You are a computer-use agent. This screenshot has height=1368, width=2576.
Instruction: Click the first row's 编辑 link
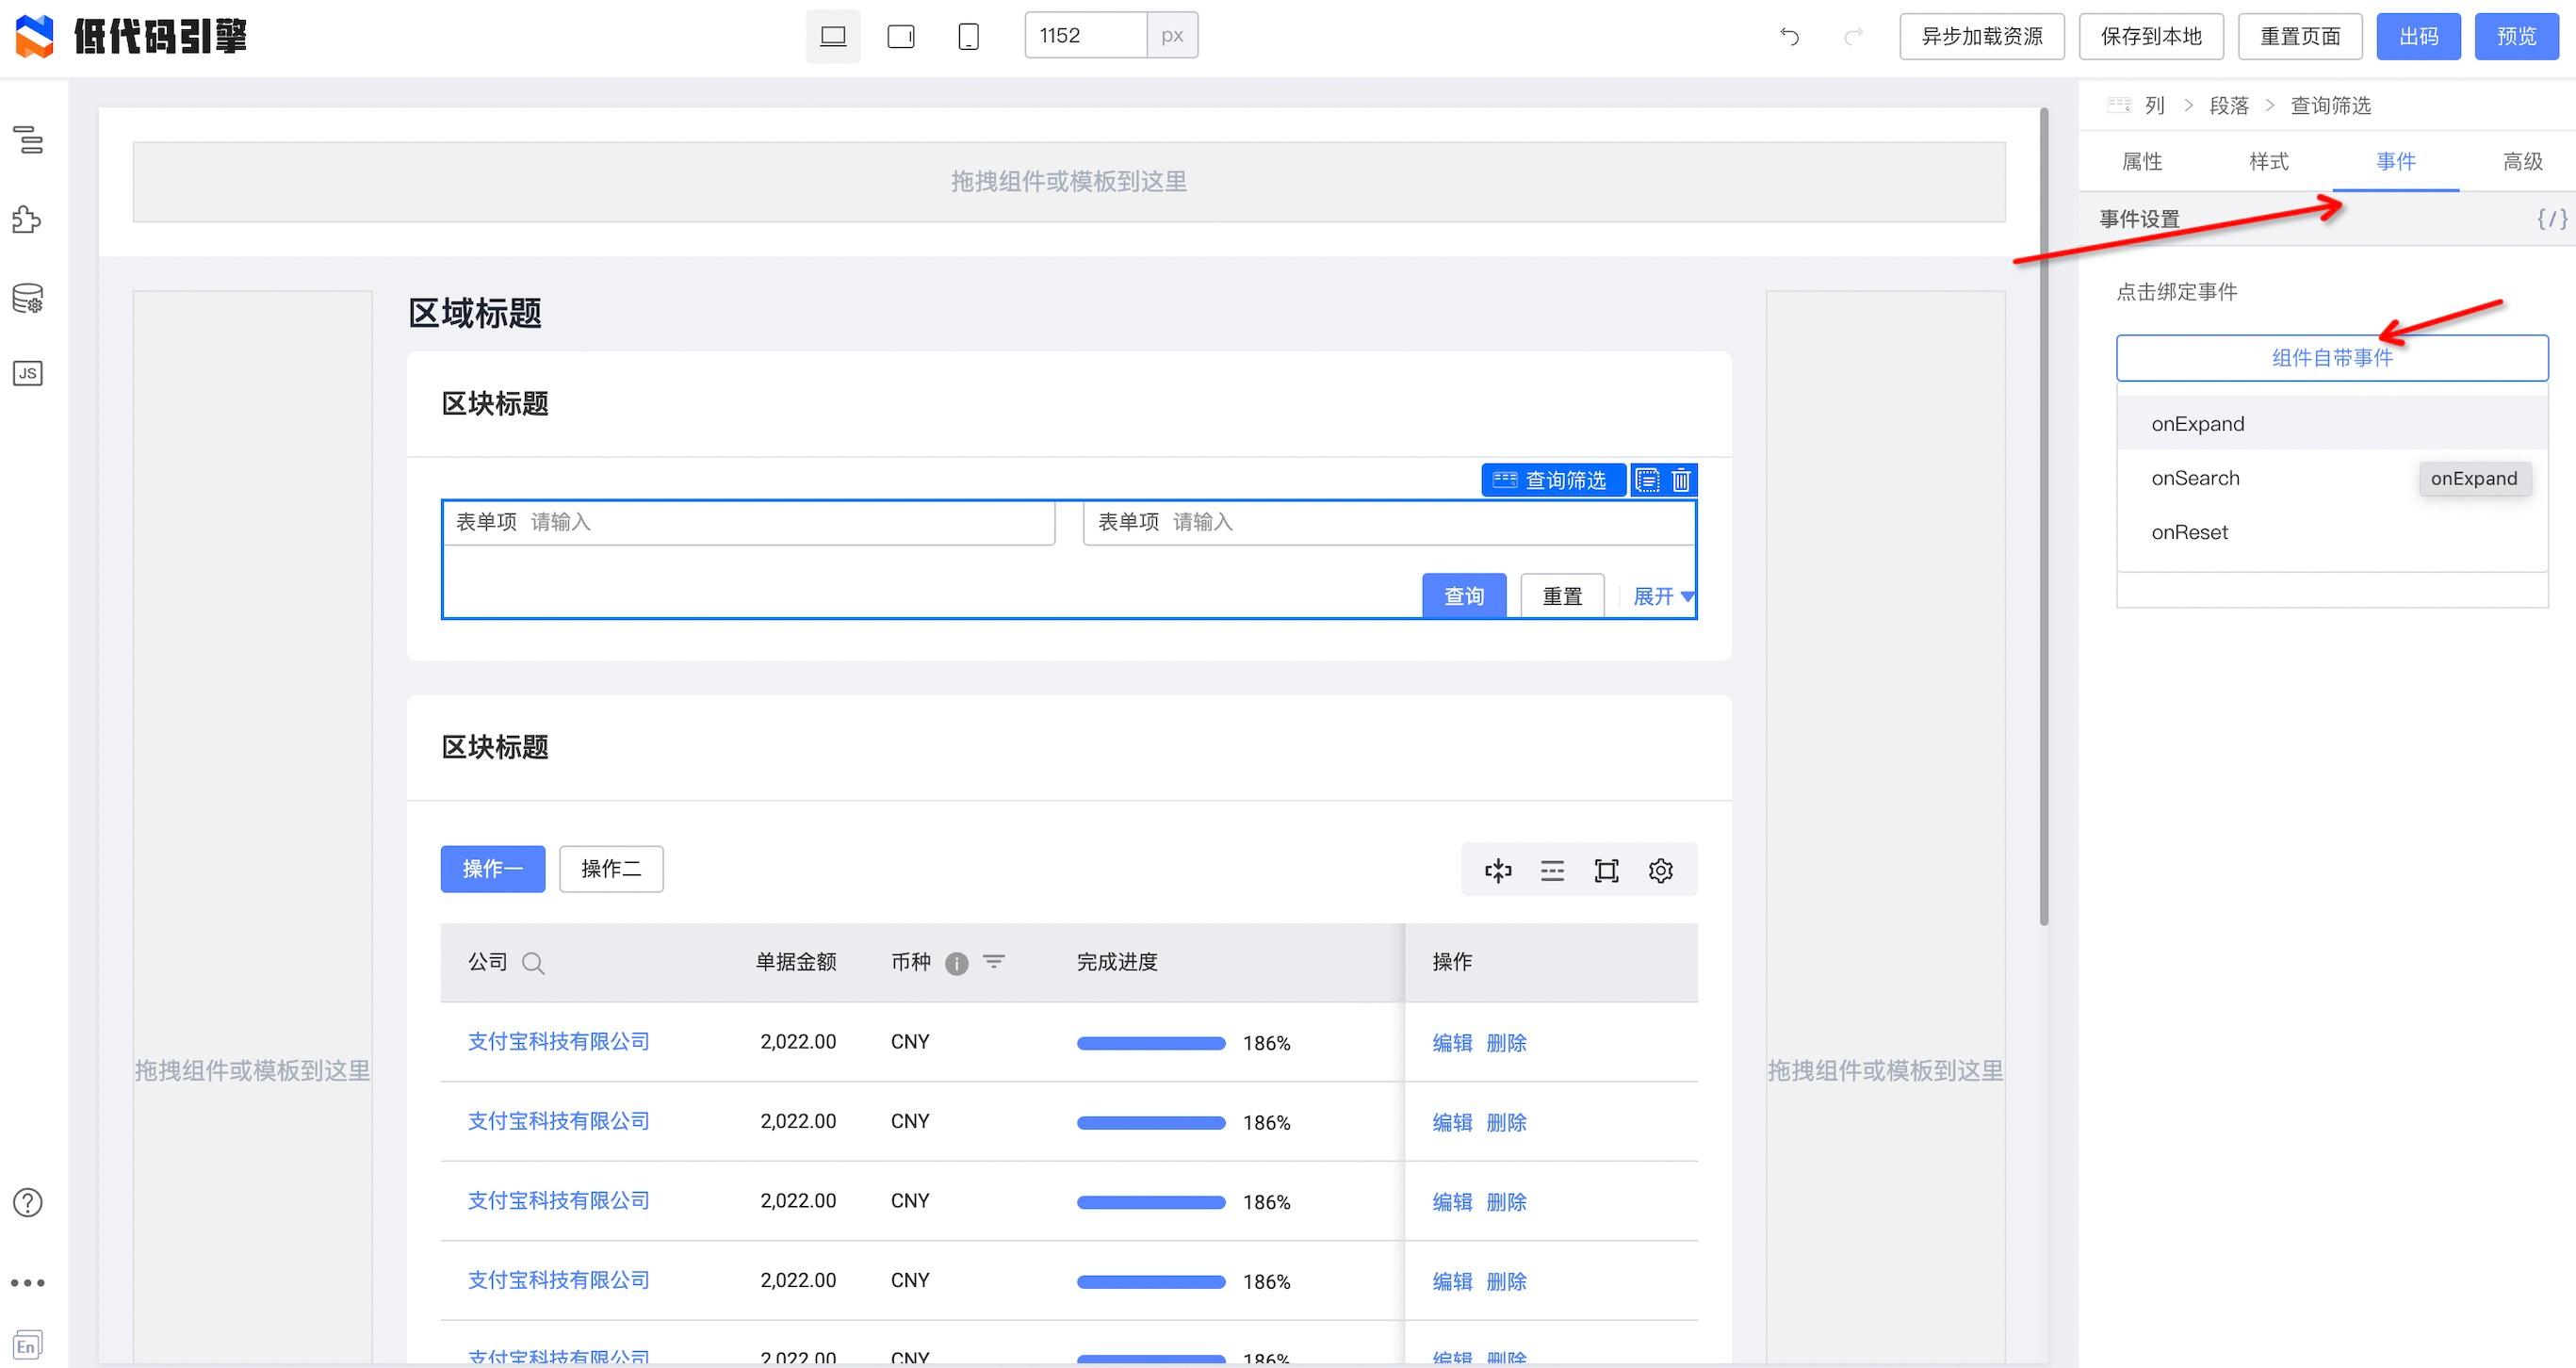(x=1451, y=1042)
